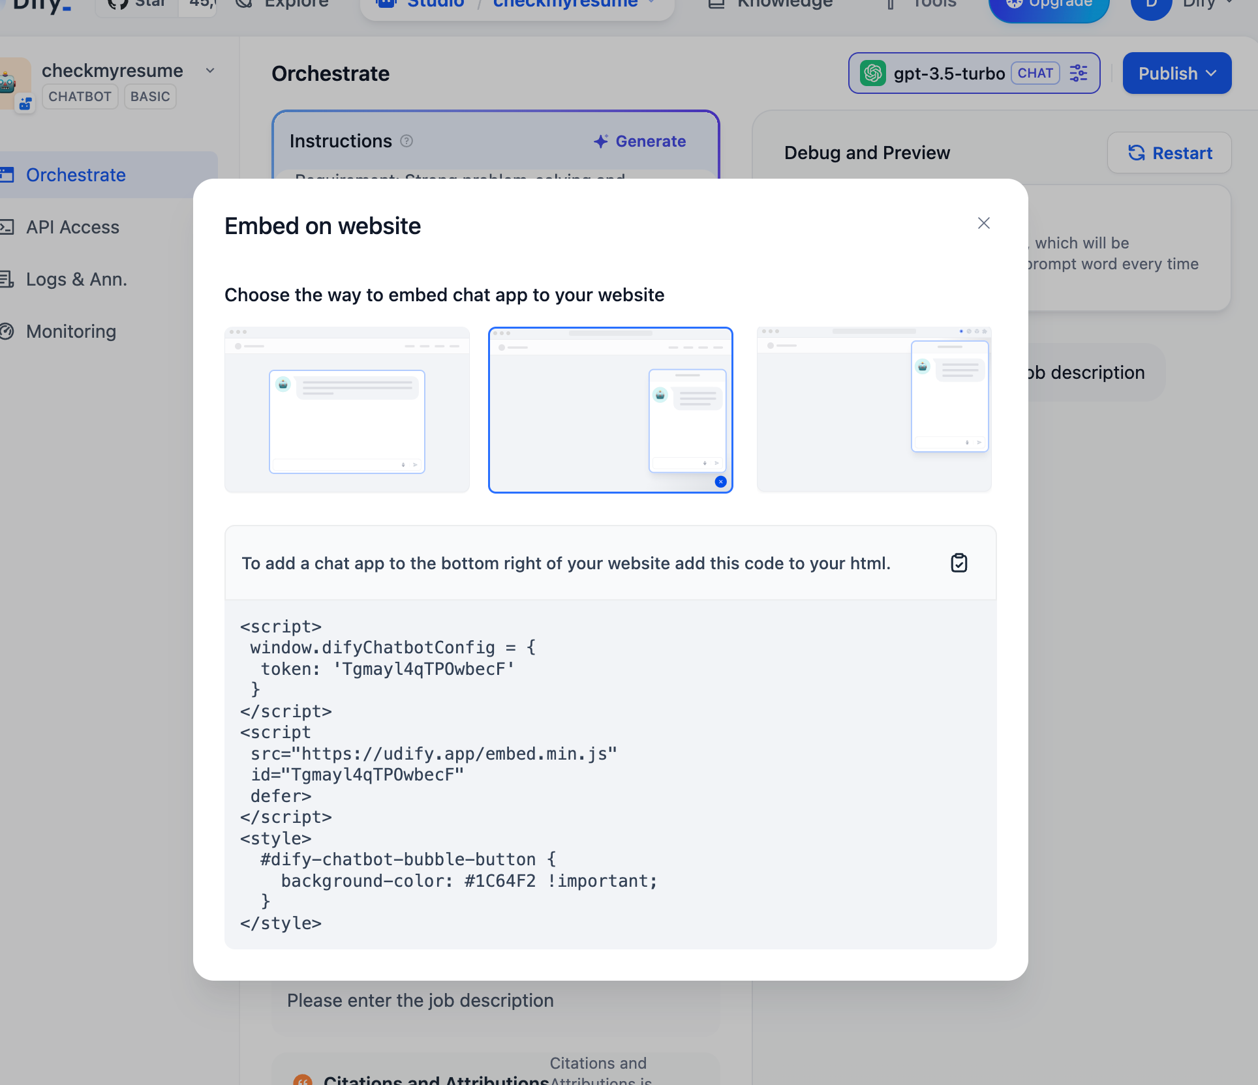Open Logs & Ann. panel
The width and height of the screenshot is (1258, 1085).
pos(76,279)
